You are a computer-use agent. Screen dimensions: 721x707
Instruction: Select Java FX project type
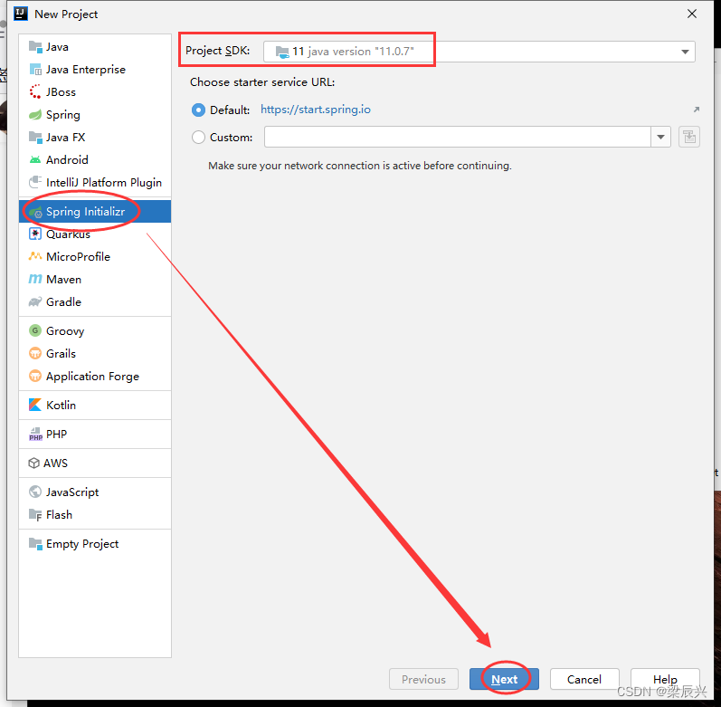(x=95, y=137)
